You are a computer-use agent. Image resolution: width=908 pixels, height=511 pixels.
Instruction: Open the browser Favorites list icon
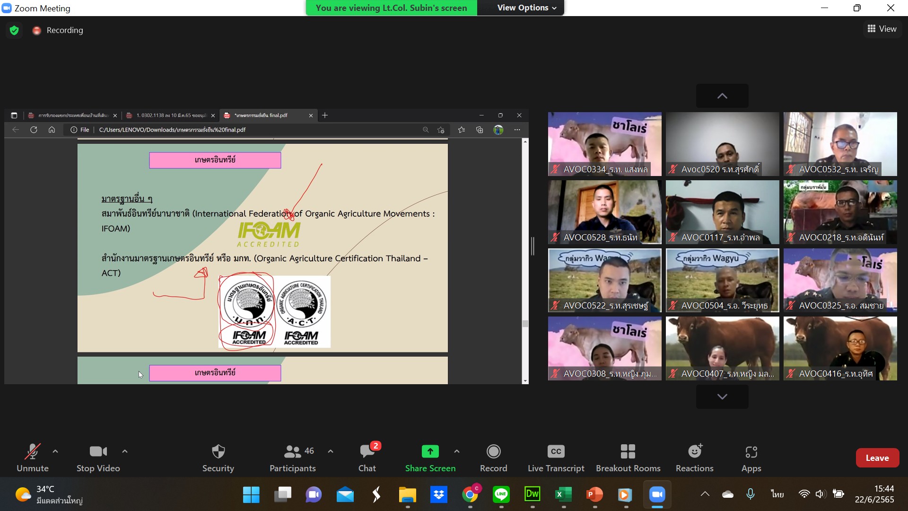pos(462,130)
